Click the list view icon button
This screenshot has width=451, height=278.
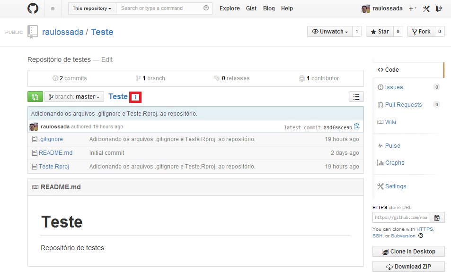click(356, 97)
